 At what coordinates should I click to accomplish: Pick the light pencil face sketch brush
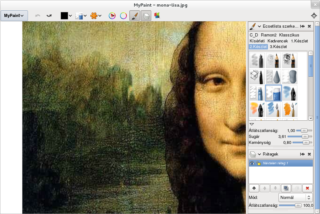(273, 60)
